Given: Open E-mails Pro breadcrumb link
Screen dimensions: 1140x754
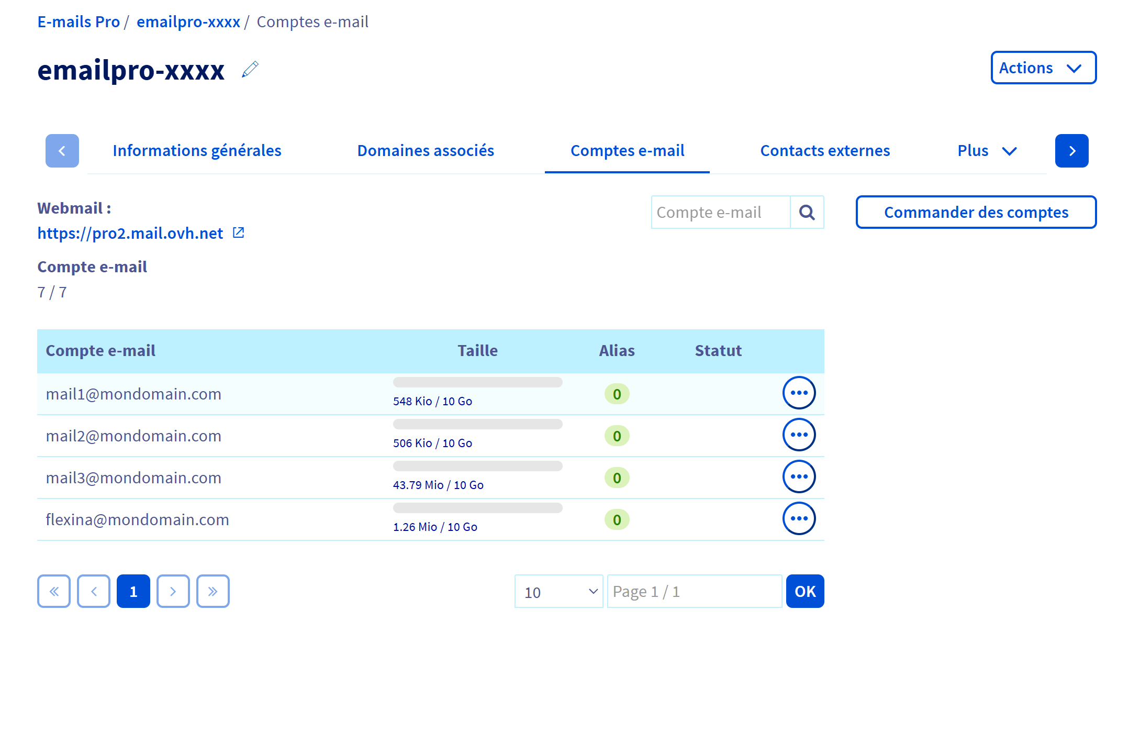Looking at the screenshot, I should pyautogui.click(x=79, y=21).
